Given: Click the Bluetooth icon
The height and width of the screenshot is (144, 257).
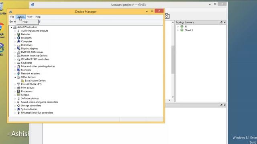Looking at the screenshot, I should pyautogui.click(x=18, y=38).
